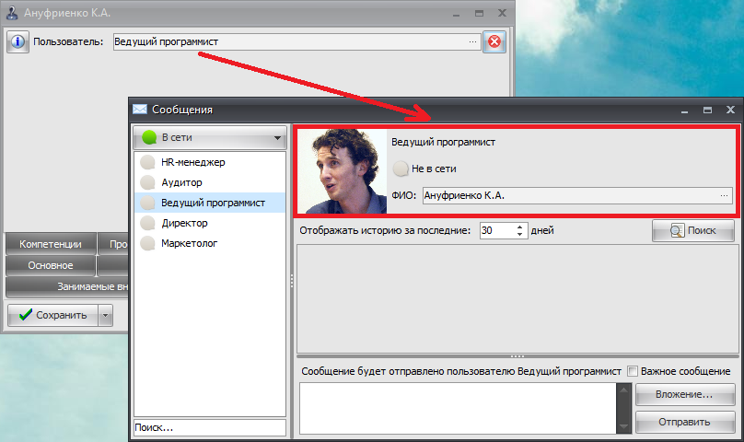The width and height of the screenshot is (744, 442).
Task: Click the message history display area
Action: point(517,298)
